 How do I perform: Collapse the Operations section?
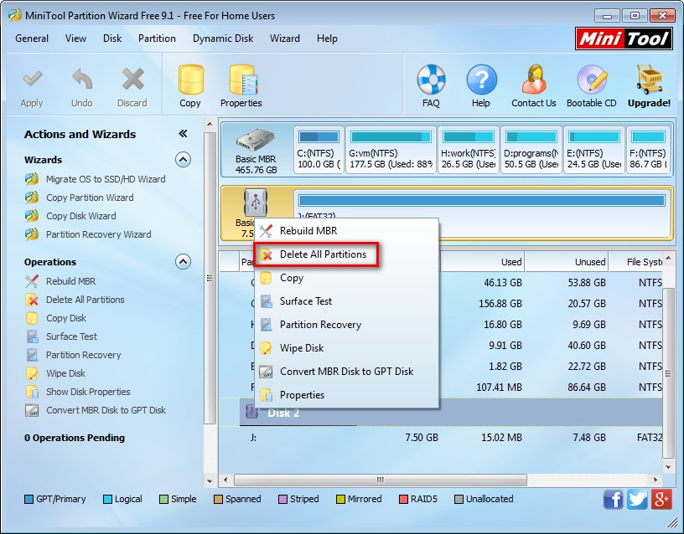tap(183, 262)
